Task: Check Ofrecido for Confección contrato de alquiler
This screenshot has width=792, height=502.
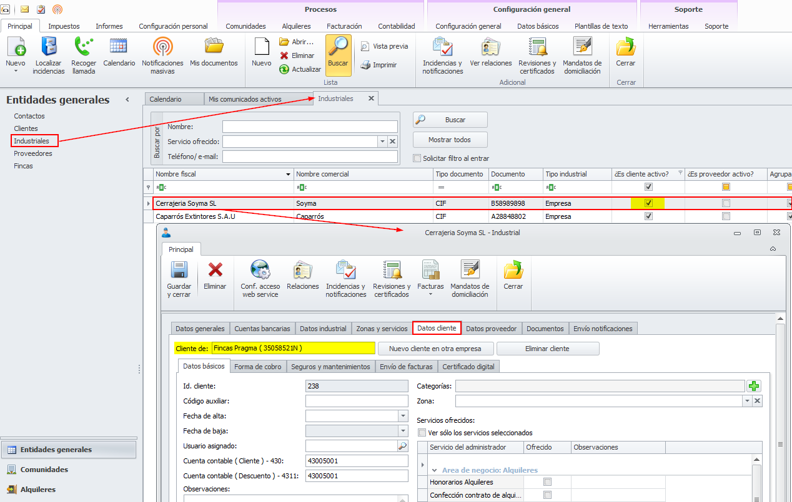Action: pos(548,495)
